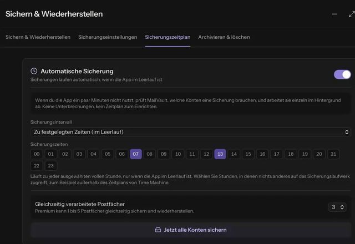Click the drive icon in backup button
This screenshot has height=244, width=355.
[x=158, y=230]
